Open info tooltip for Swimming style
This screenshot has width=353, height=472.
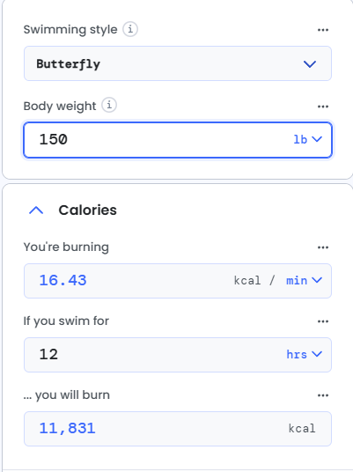point(130,29)
